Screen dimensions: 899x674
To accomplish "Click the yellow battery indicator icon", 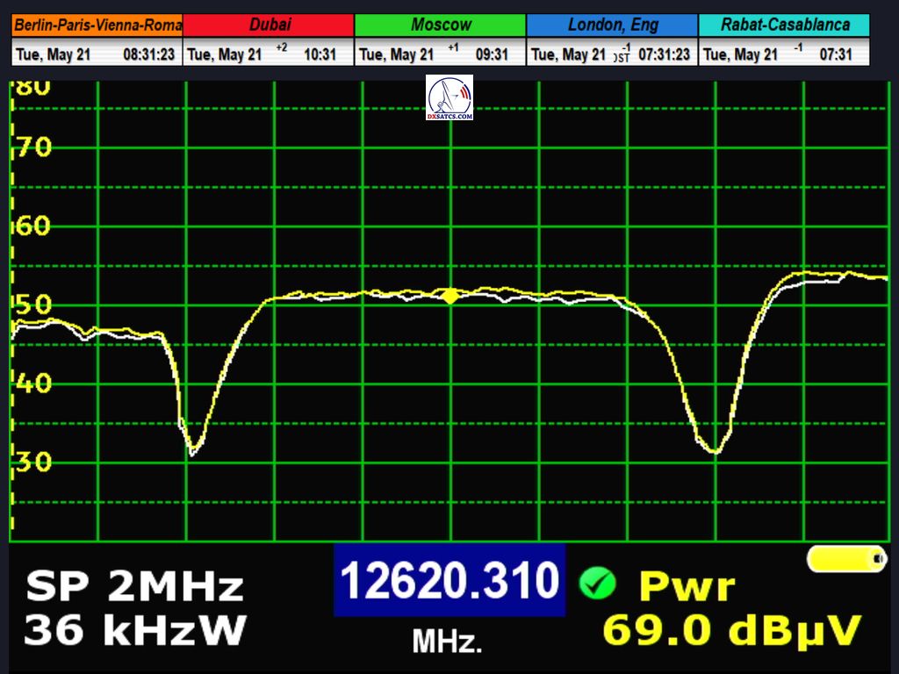I will (847, 559).
